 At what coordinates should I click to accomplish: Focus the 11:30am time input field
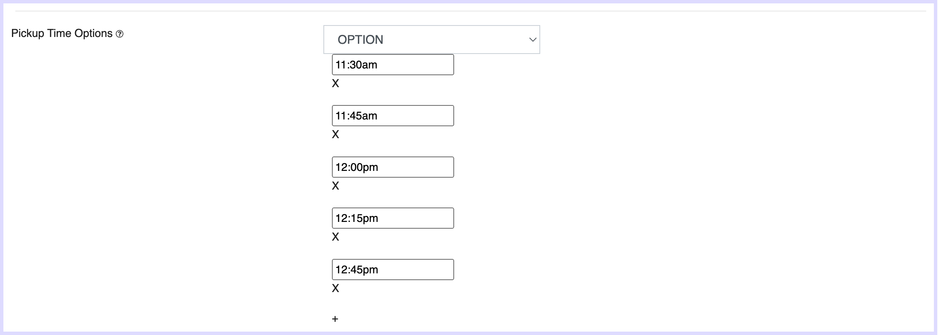click(392, 65)
